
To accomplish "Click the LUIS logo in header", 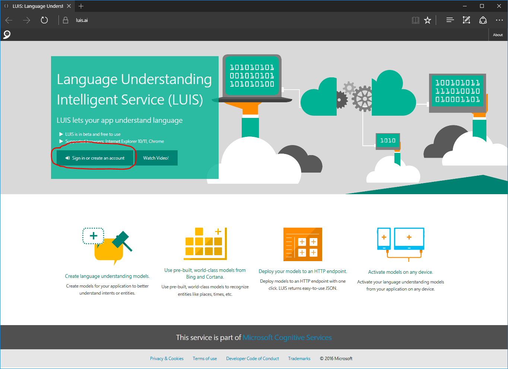I will pyautogui.click(x=7, y=35).
